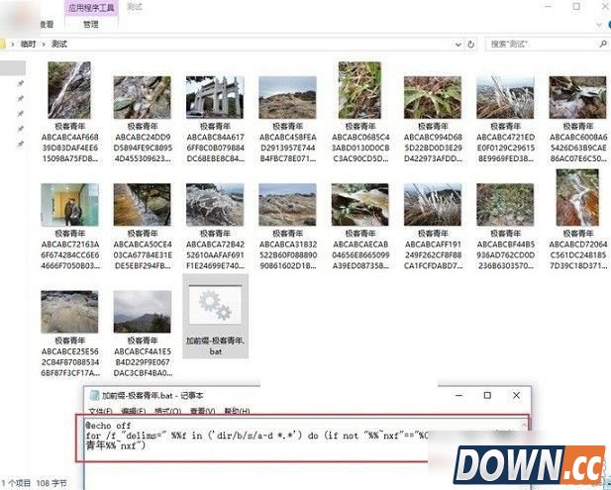This screenshot has width=611, height=490.
Task: Expand the address bar history dropdown arrow
Action: [458, 45]
